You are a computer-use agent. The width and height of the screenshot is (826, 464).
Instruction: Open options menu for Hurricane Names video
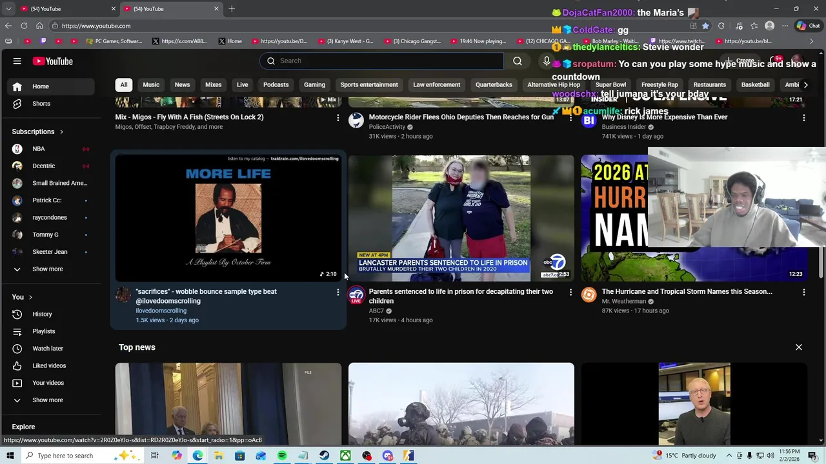803,292
